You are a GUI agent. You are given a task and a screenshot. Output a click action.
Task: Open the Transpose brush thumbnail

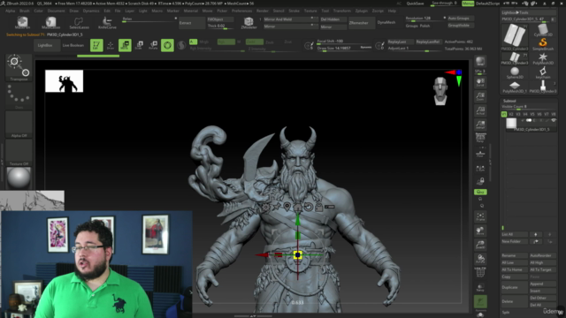(x=19, y=67)
